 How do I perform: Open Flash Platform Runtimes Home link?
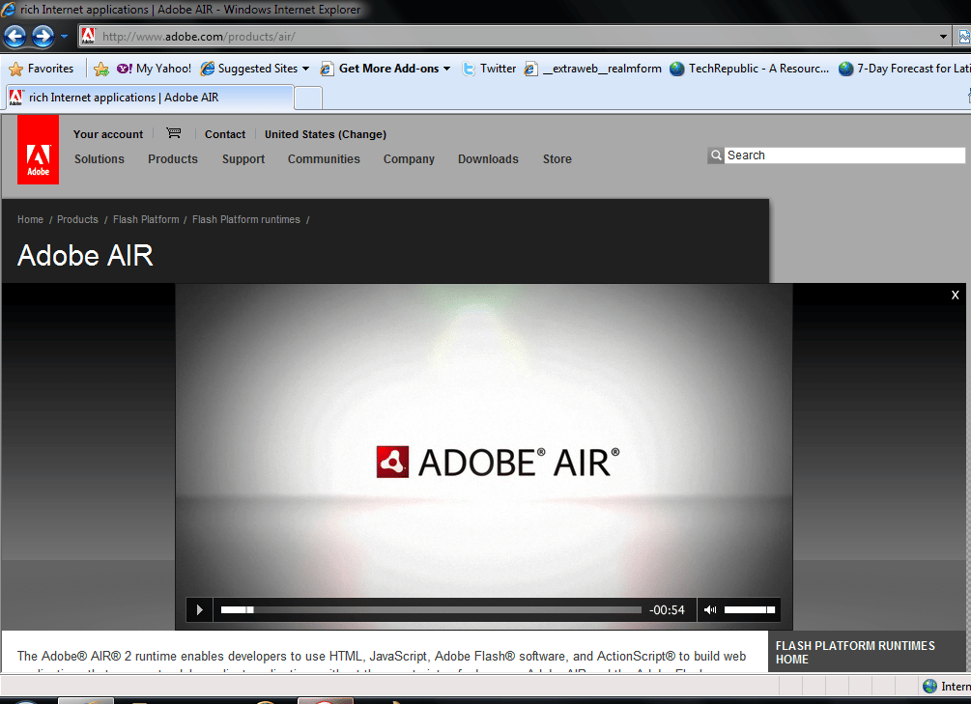[x=855, y=653]
